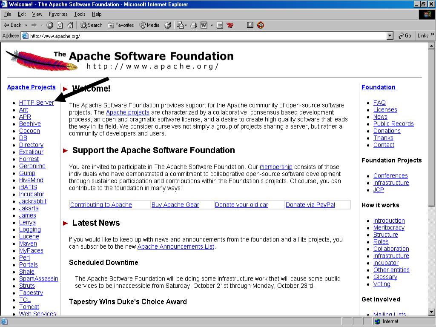
Task: Open the Media toolbar button
Action: coord(149,25)
